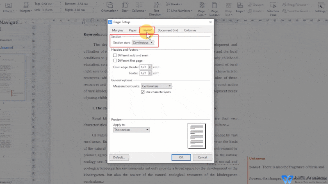Screen dimensions: 328x184
Task: Adjust the Footer distance spinner arrows
Action: pos(150,73)
